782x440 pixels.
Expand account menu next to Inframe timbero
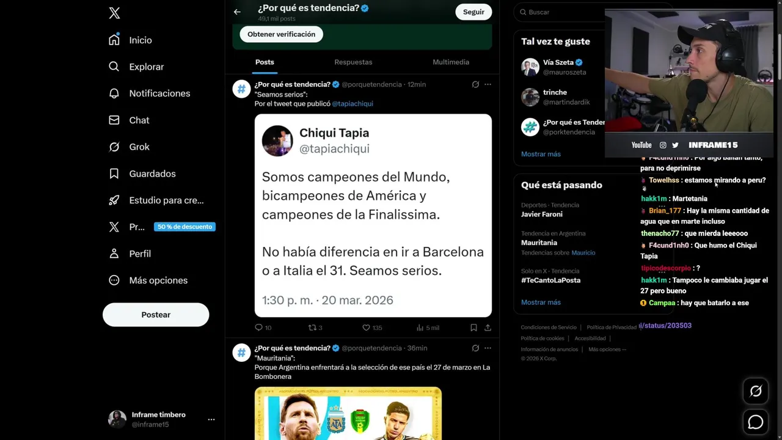pyautogui.click(x=211, y=419)
